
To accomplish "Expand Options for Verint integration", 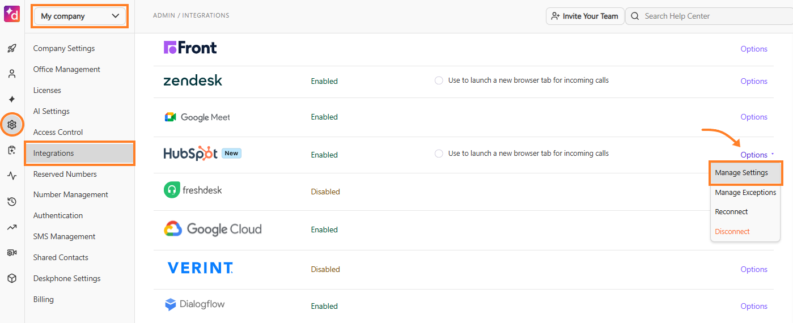I will pyautogui.click(x=754, y=269).
